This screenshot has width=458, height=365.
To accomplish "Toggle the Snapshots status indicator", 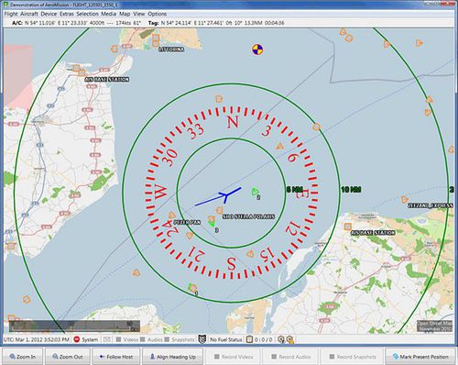I will click(180, 339).
